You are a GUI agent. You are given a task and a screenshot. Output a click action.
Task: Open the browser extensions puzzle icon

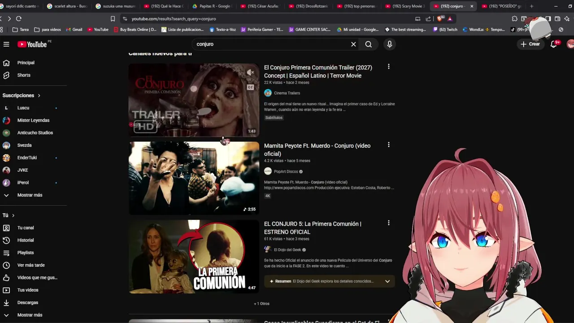pos(514,19)
